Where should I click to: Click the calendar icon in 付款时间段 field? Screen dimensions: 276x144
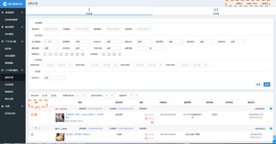(205, 65)
